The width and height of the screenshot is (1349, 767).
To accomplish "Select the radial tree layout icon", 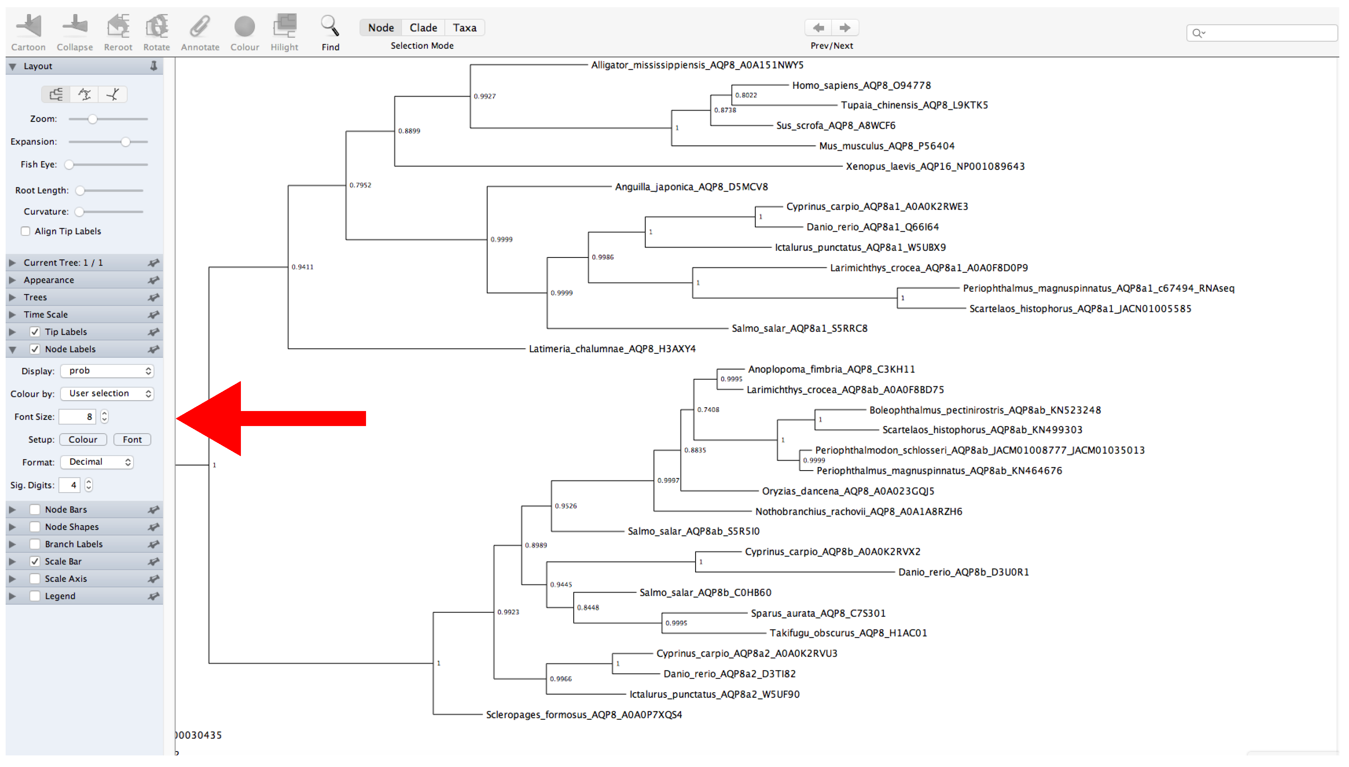I will tap(113, 94).
